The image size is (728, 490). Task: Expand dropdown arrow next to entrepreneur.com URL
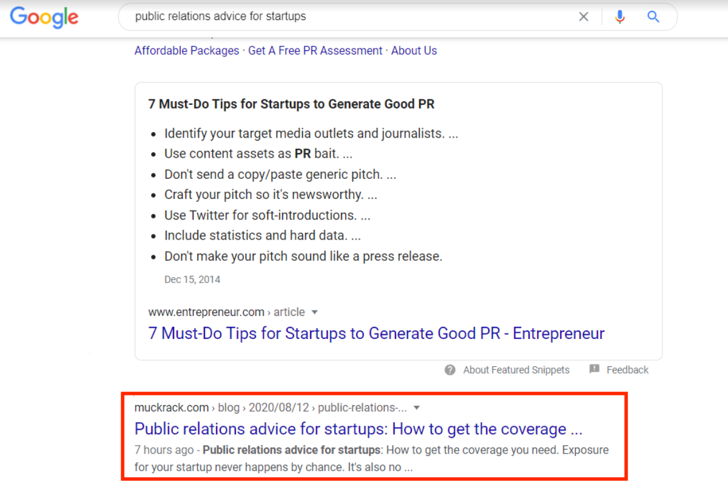pos(314,312)
